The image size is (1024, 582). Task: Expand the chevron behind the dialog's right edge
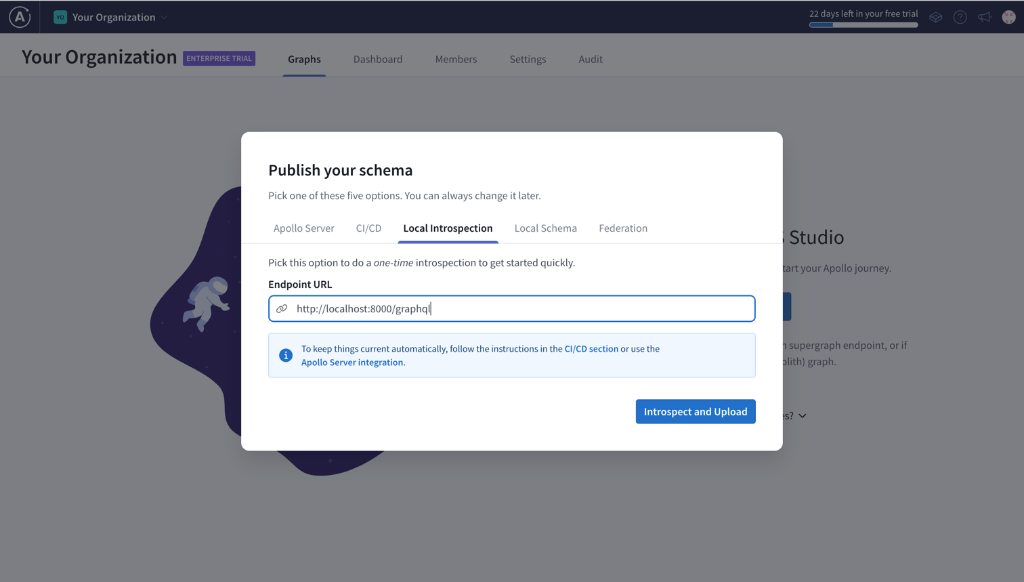click(803, 416)
